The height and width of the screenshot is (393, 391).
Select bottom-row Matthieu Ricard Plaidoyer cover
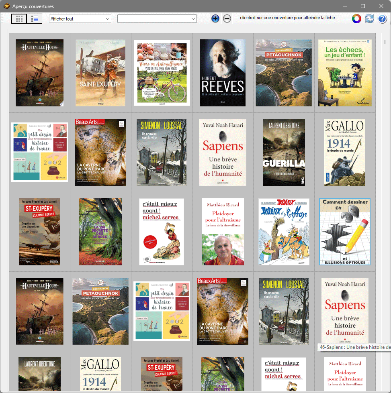click(345, 374)
